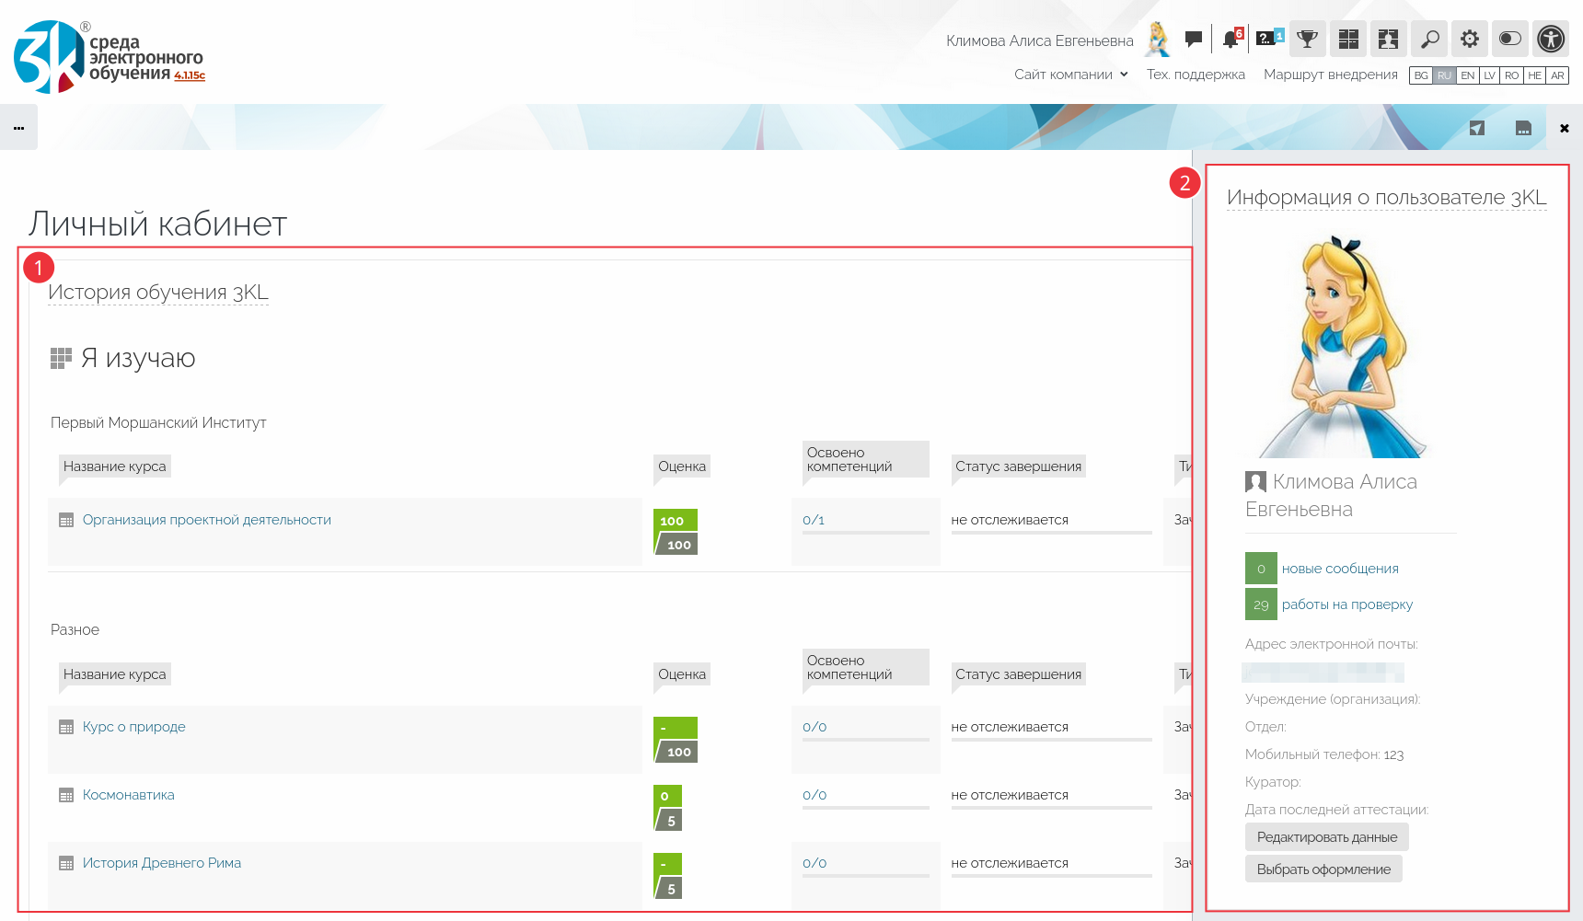The width and height of the screenshot is (1583, 921).
Task: Open course Организация проектной деятельности
Action: (x=206, y=520)
